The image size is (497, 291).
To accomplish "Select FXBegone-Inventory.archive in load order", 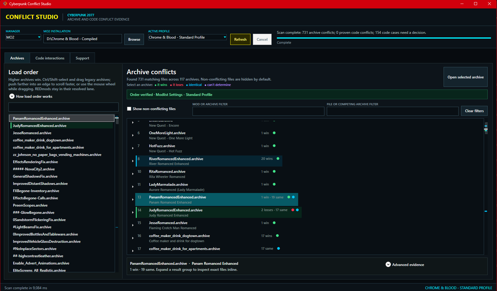I will tap(62, 191).
